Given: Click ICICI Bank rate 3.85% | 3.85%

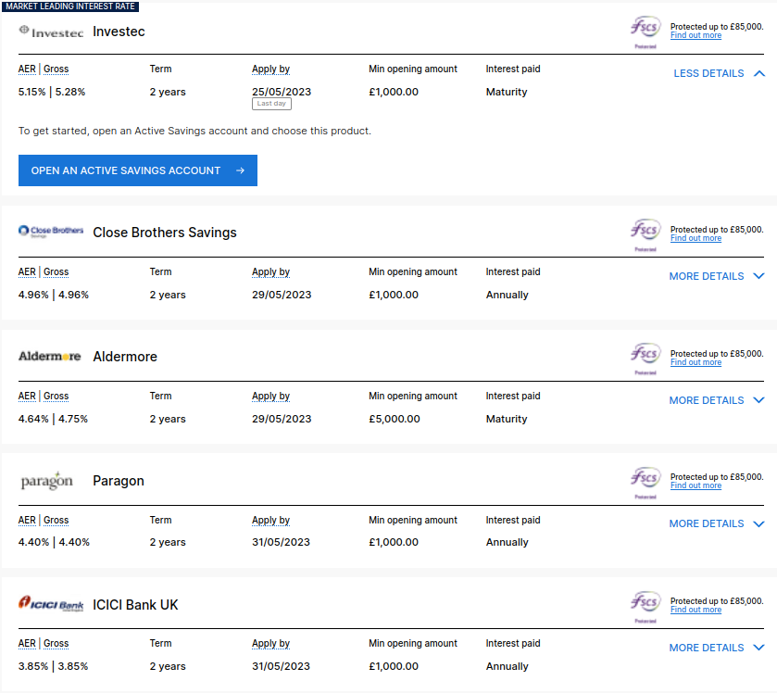Looking at the screenshot, I should pyautogui.click(x=53, y=666).
